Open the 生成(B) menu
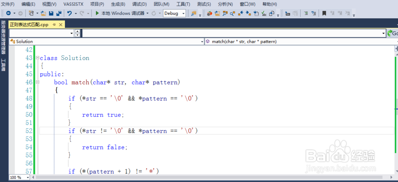398x182 pixels. tap(118, 4)
